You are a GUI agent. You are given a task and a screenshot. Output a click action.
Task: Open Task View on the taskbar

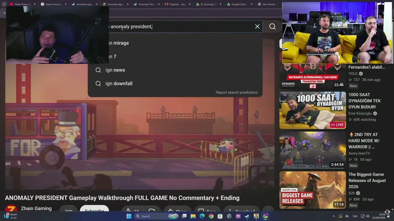click(184, 216)
